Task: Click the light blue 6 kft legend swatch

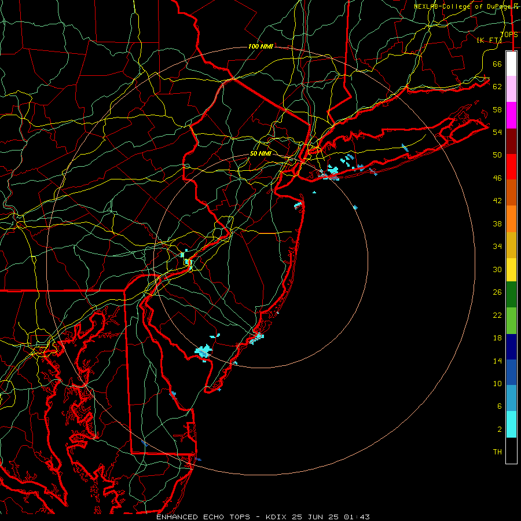Action: (511, 398)
